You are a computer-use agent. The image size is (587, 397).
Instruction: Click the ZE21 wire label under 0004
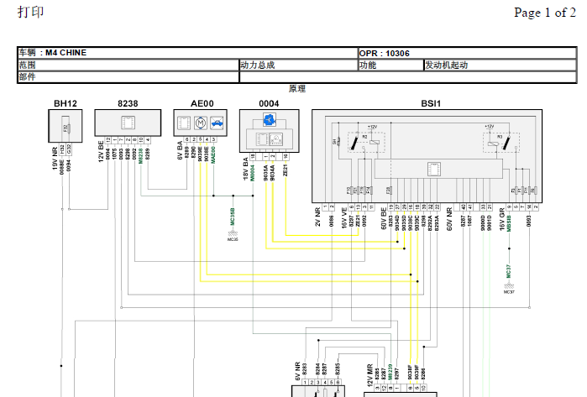[x=286, y=170]
